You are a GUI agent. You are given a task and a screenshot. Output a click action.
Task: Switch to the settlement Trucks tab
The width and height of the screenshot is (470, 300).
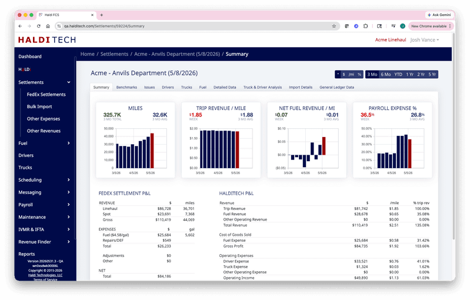186,87
